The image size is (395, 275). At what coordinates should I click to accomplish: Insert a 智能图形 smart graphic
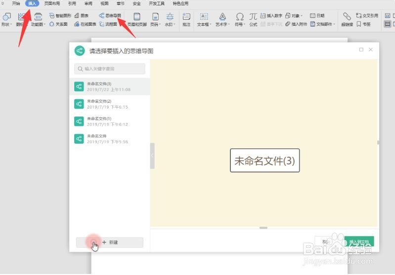click(x=60, y=16)
